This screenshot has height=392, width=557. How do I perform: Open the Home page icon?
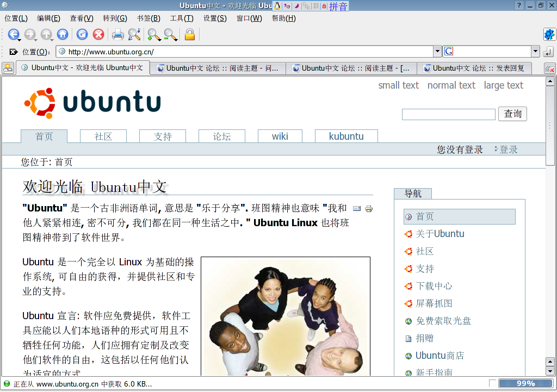coord(63,34)
